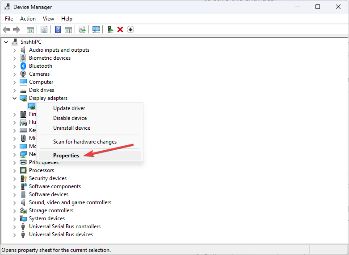The image size is (349, 255).
Task: Select Storage controllers tree label
Action: point(51,210)
